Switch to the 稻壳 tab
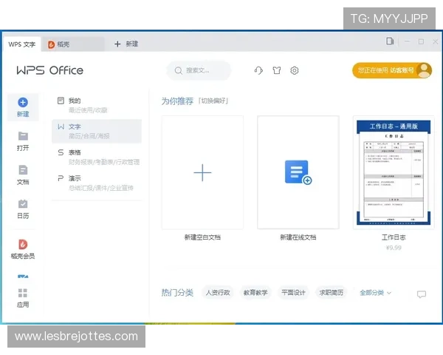 click(x=73, y=44)
